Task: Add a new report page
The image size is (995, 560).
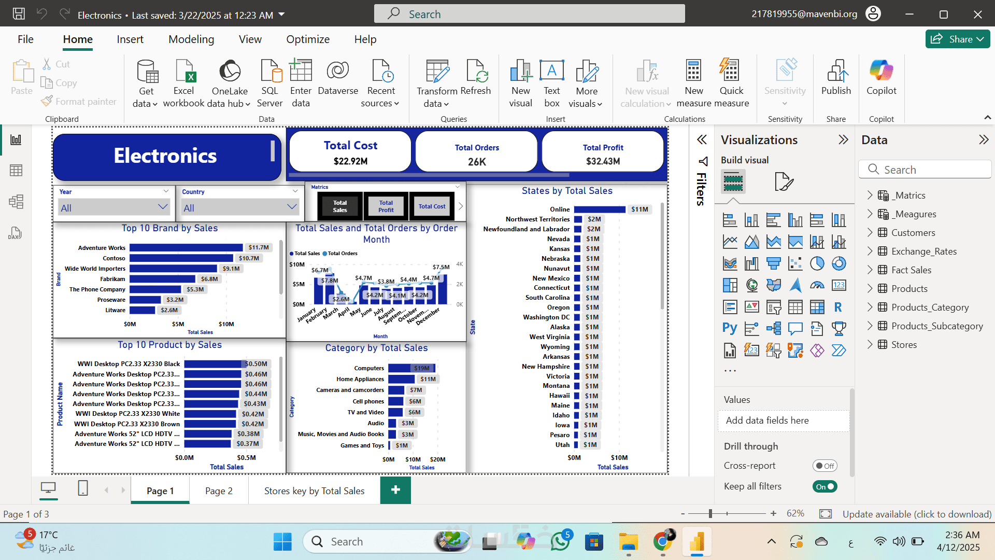Action: [x=395, y=490]
